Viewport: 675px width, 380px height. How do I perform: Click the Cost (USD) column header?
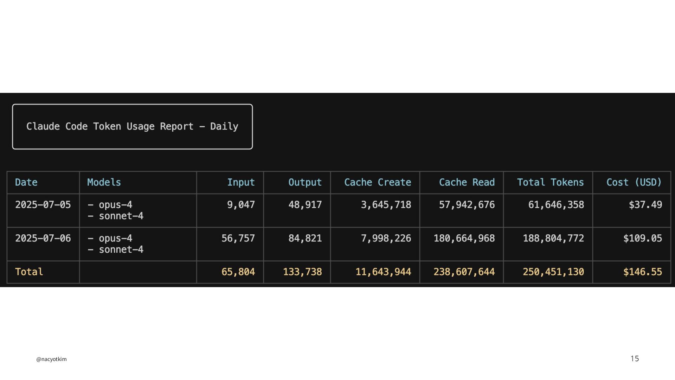pyautogui.click(x=634, y=182)
